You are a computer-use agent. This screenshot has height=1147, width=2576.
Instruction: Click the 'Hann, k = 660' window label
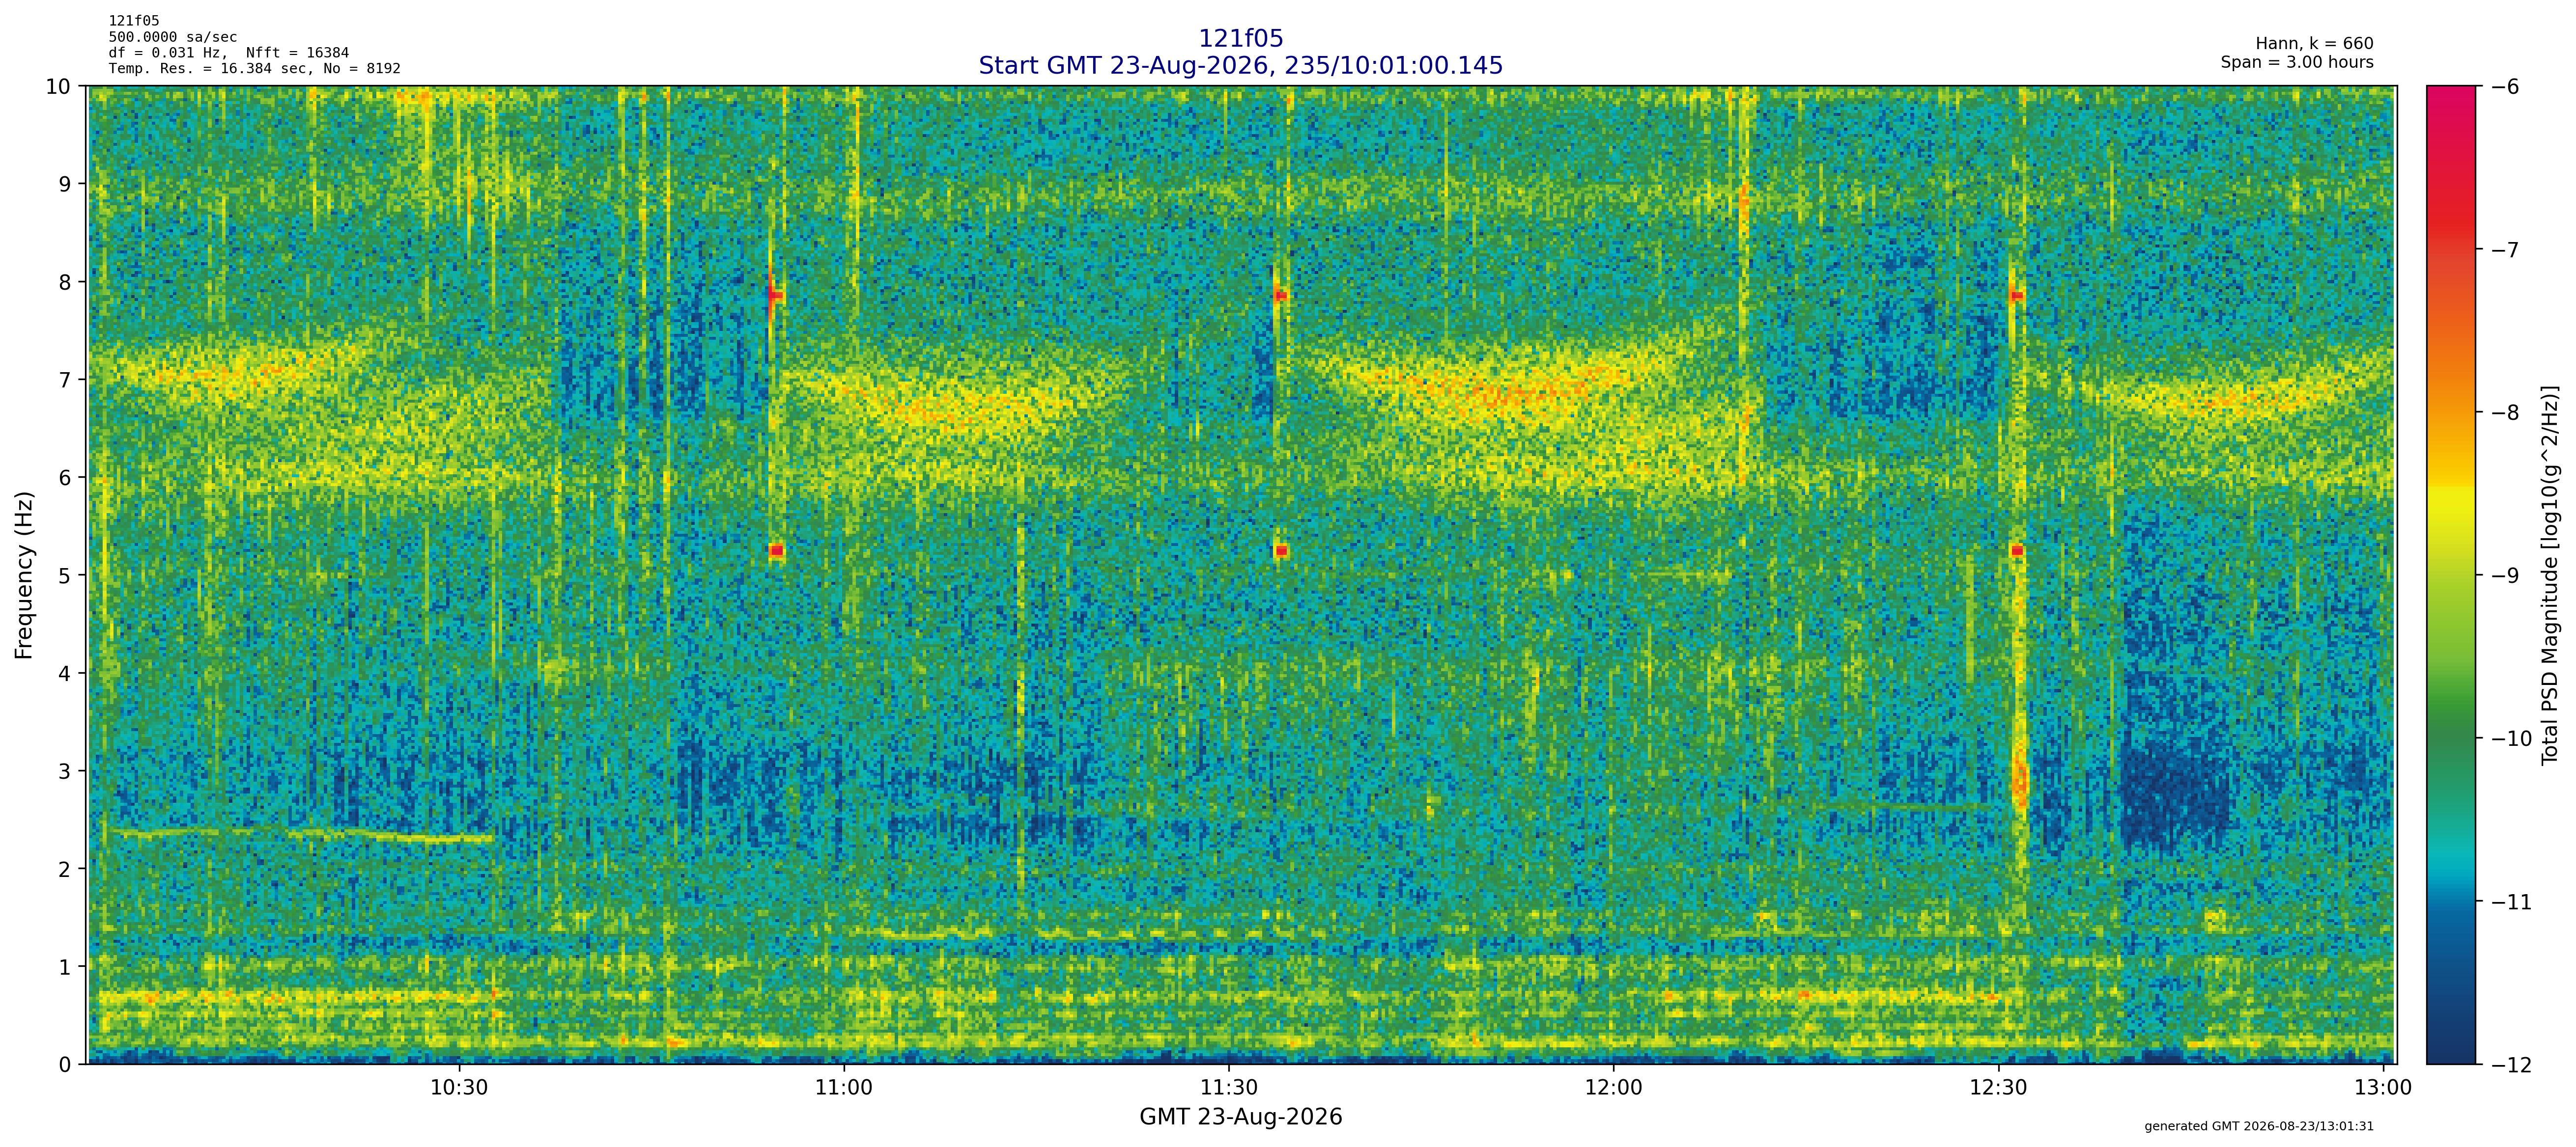2314,44
